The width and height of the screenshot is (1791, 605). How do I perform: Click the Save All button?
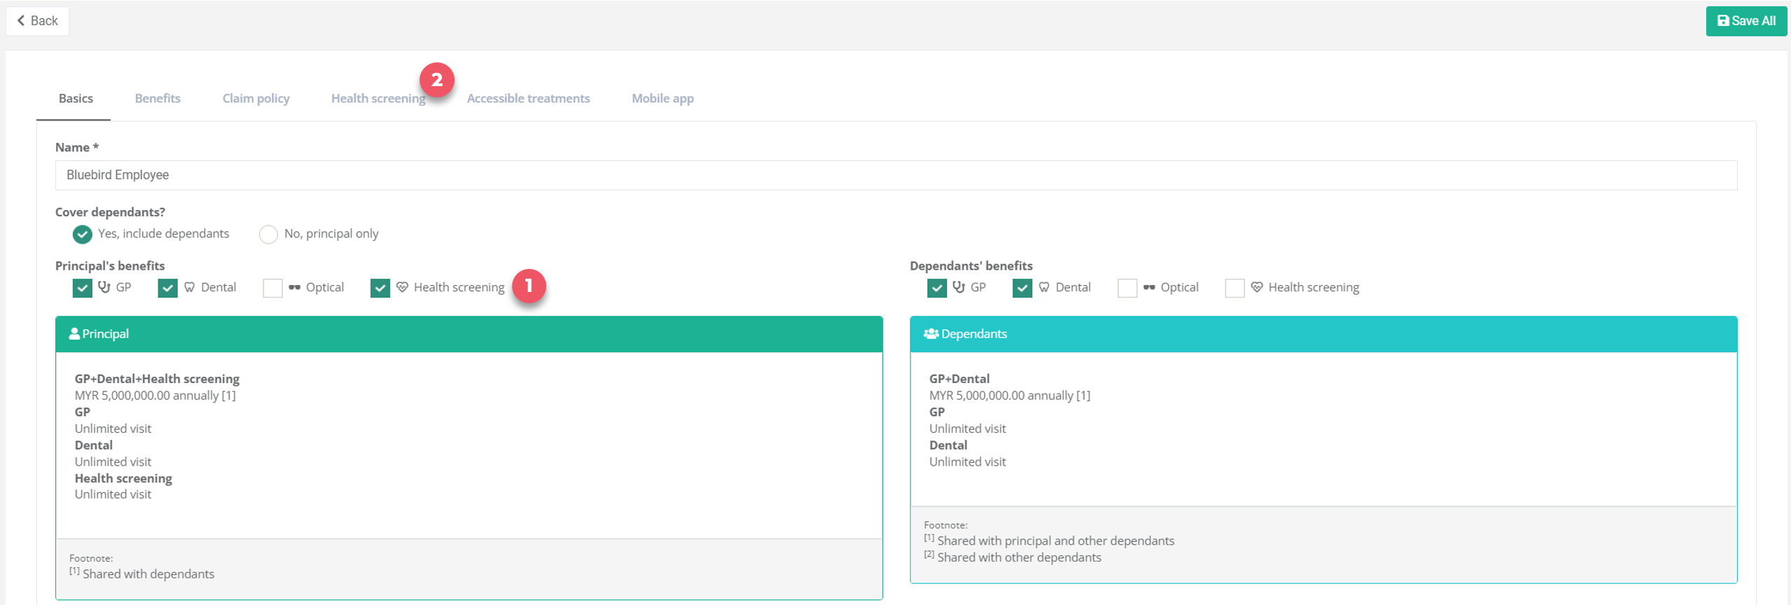pos(1745,21)
